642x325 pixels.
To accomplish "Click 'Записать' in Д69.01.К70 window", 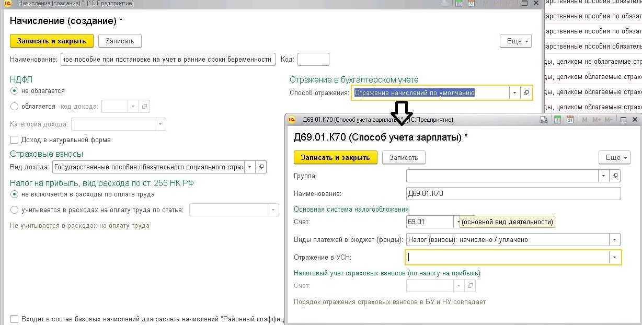I will tap(404, 157).
